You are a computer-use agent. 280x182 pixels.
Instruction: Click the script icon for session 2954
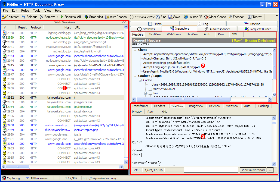pos(4,106)
